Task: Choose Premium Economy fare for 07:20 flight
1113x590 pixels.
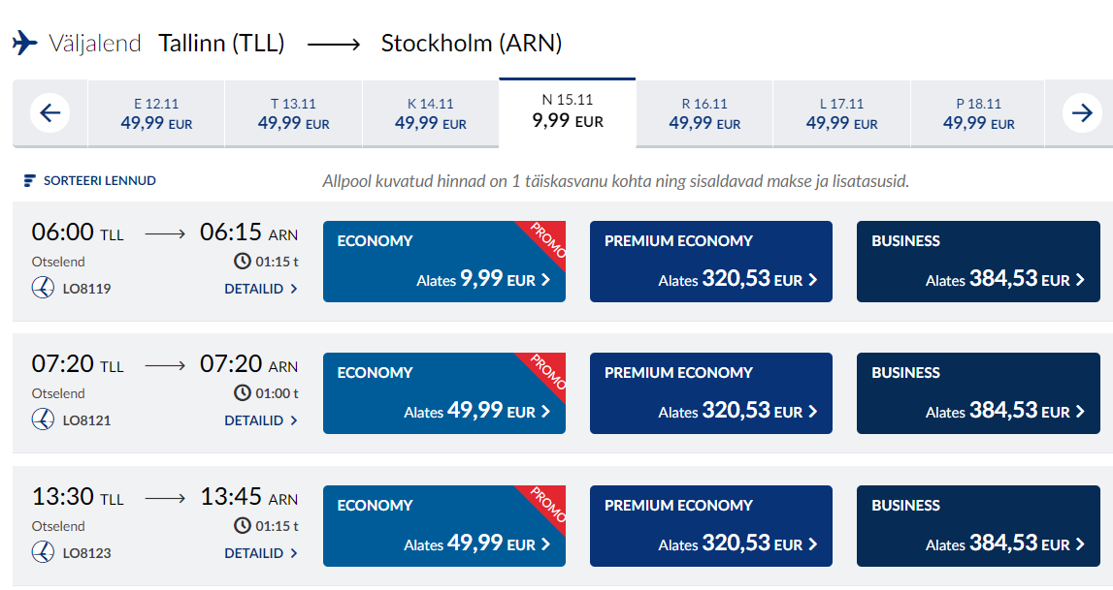Action: [711, 393]
